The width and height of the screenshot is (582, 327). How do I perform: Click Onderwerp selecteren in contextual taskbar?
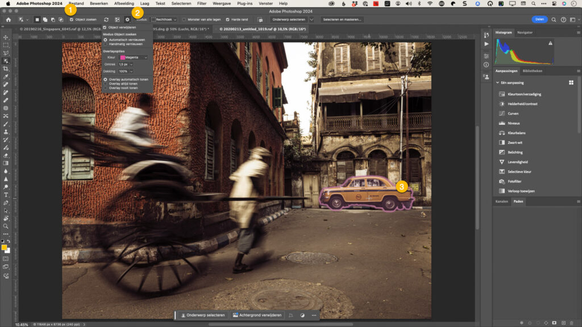(x=203, y=315)
